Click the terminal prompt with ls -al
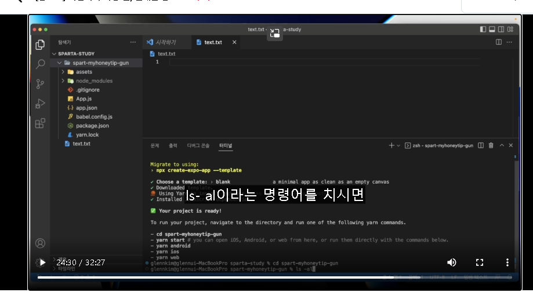The image size is (533, 296). 233,269
